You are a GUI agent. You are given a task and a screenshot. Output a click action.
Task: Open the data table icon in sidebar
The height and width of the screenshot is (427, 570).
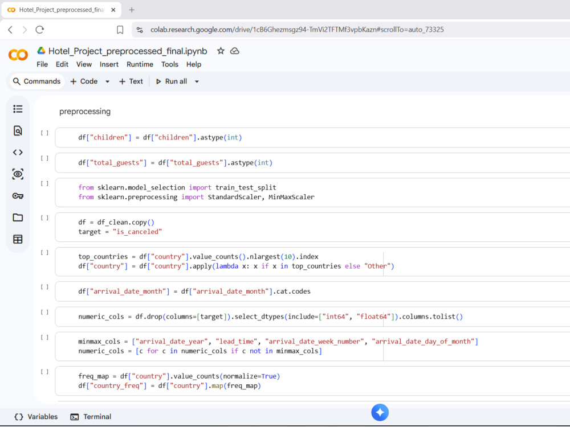click(x=18, y=239)
